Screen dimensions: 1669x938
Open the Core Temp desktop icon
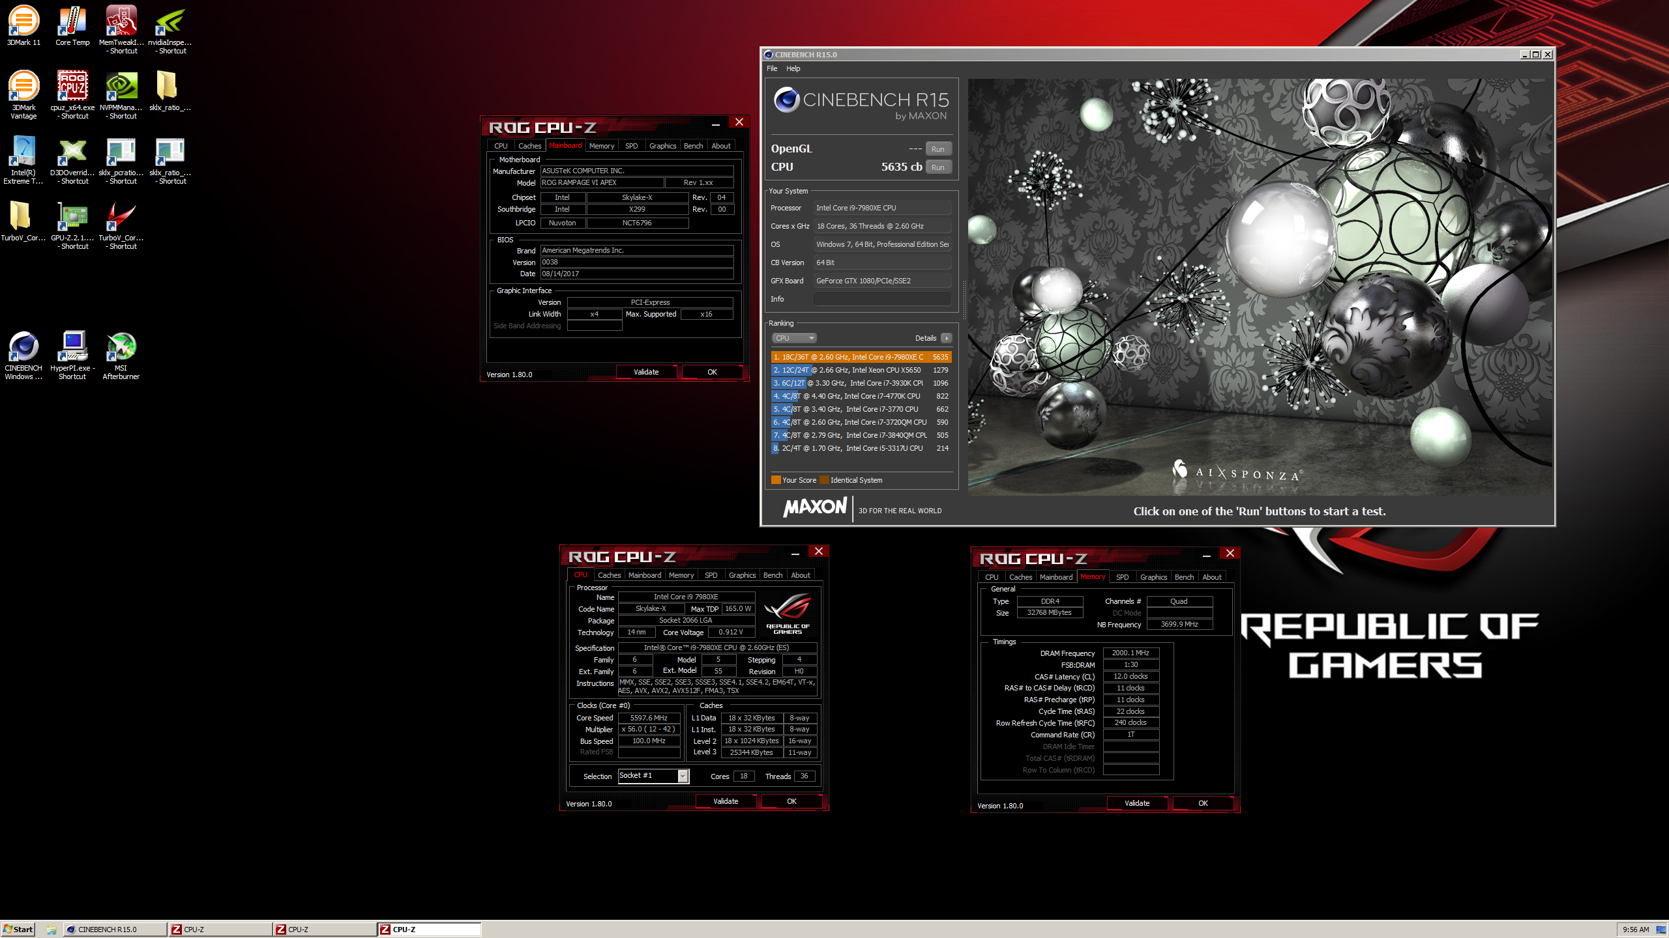72,26
